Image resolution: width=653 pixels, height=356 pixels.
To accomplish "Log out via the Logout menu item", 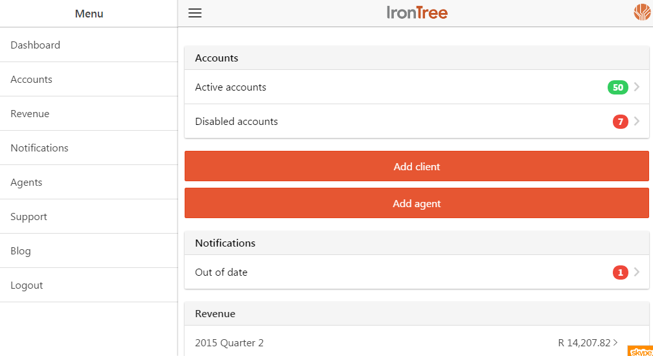I will 27,285.
